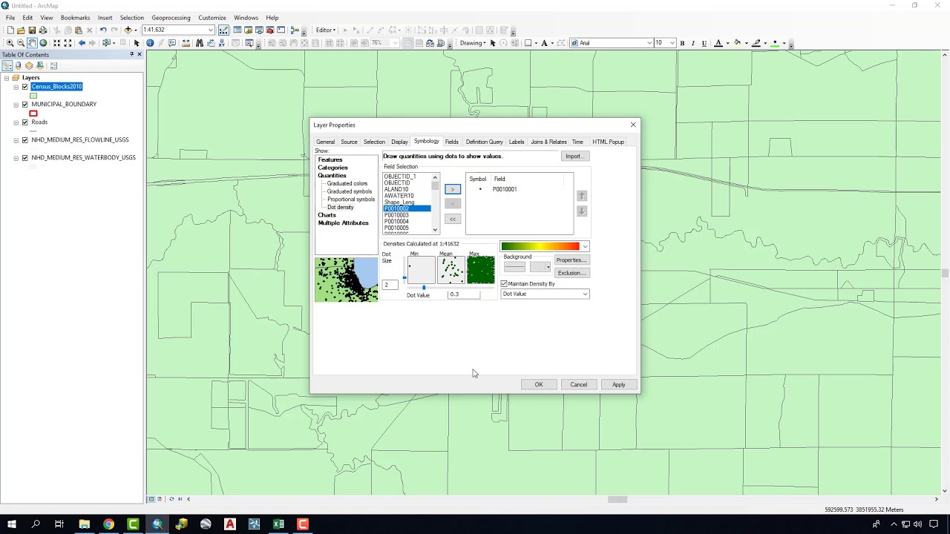
Task: Toggle NHD_MEDIUM_RES_FLOWLINE_USGS layer checkbox
Action: pyautogui.click(x=25, y=140)
